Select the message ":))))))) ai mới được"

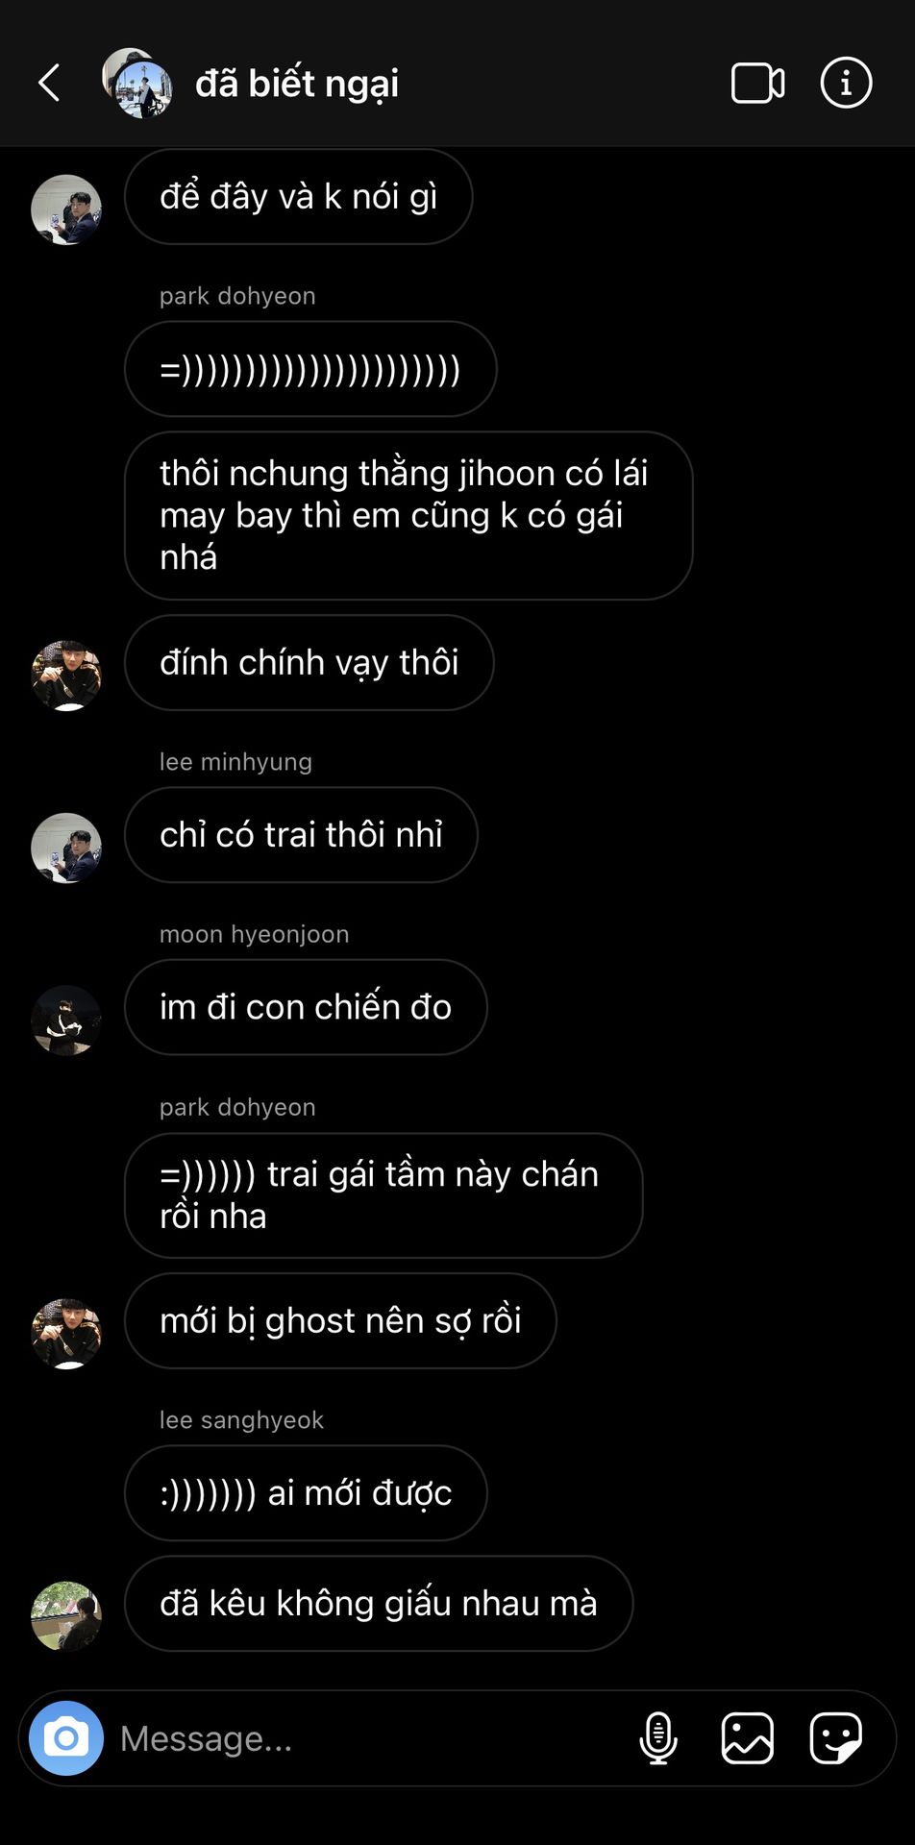click(306, 1492)
